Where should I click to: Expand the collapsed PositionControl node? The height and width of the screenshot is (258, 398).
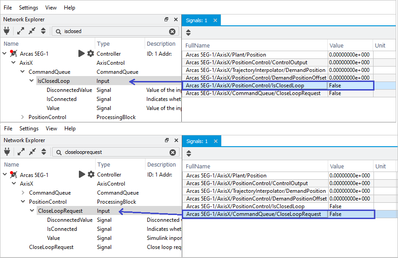[x=23, y=117]
